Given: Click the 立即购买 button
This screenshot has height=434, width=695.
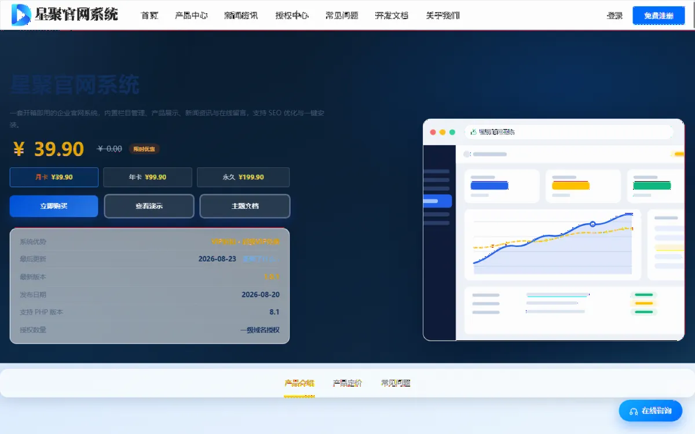Looking at the screenshot, I should coord(54,206).
